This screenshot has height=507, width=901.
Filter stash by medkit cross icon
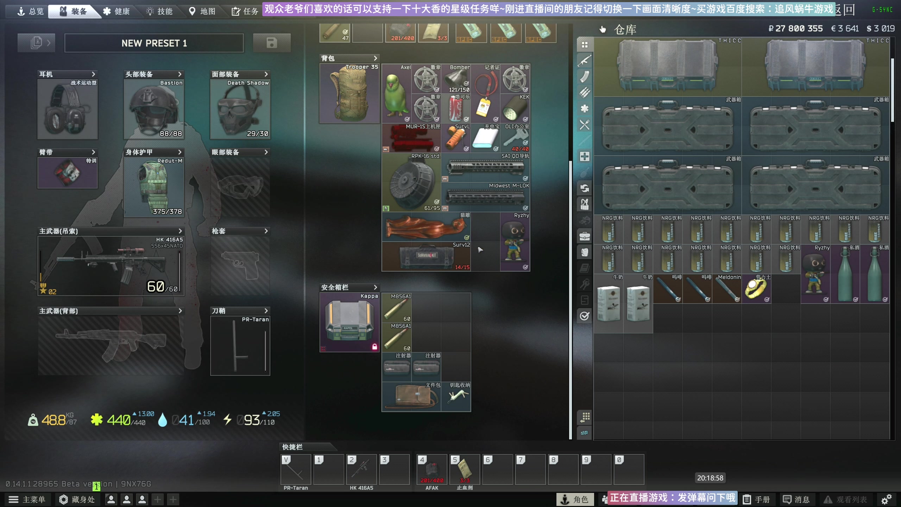click(x=585, y=156)
